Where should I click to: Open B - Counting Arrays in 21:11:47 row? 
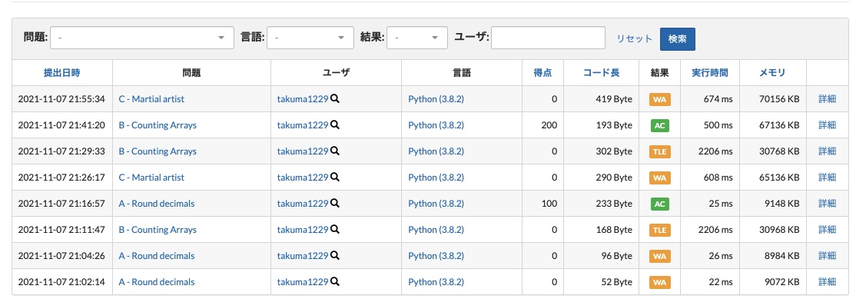click(x=158, y=229)
